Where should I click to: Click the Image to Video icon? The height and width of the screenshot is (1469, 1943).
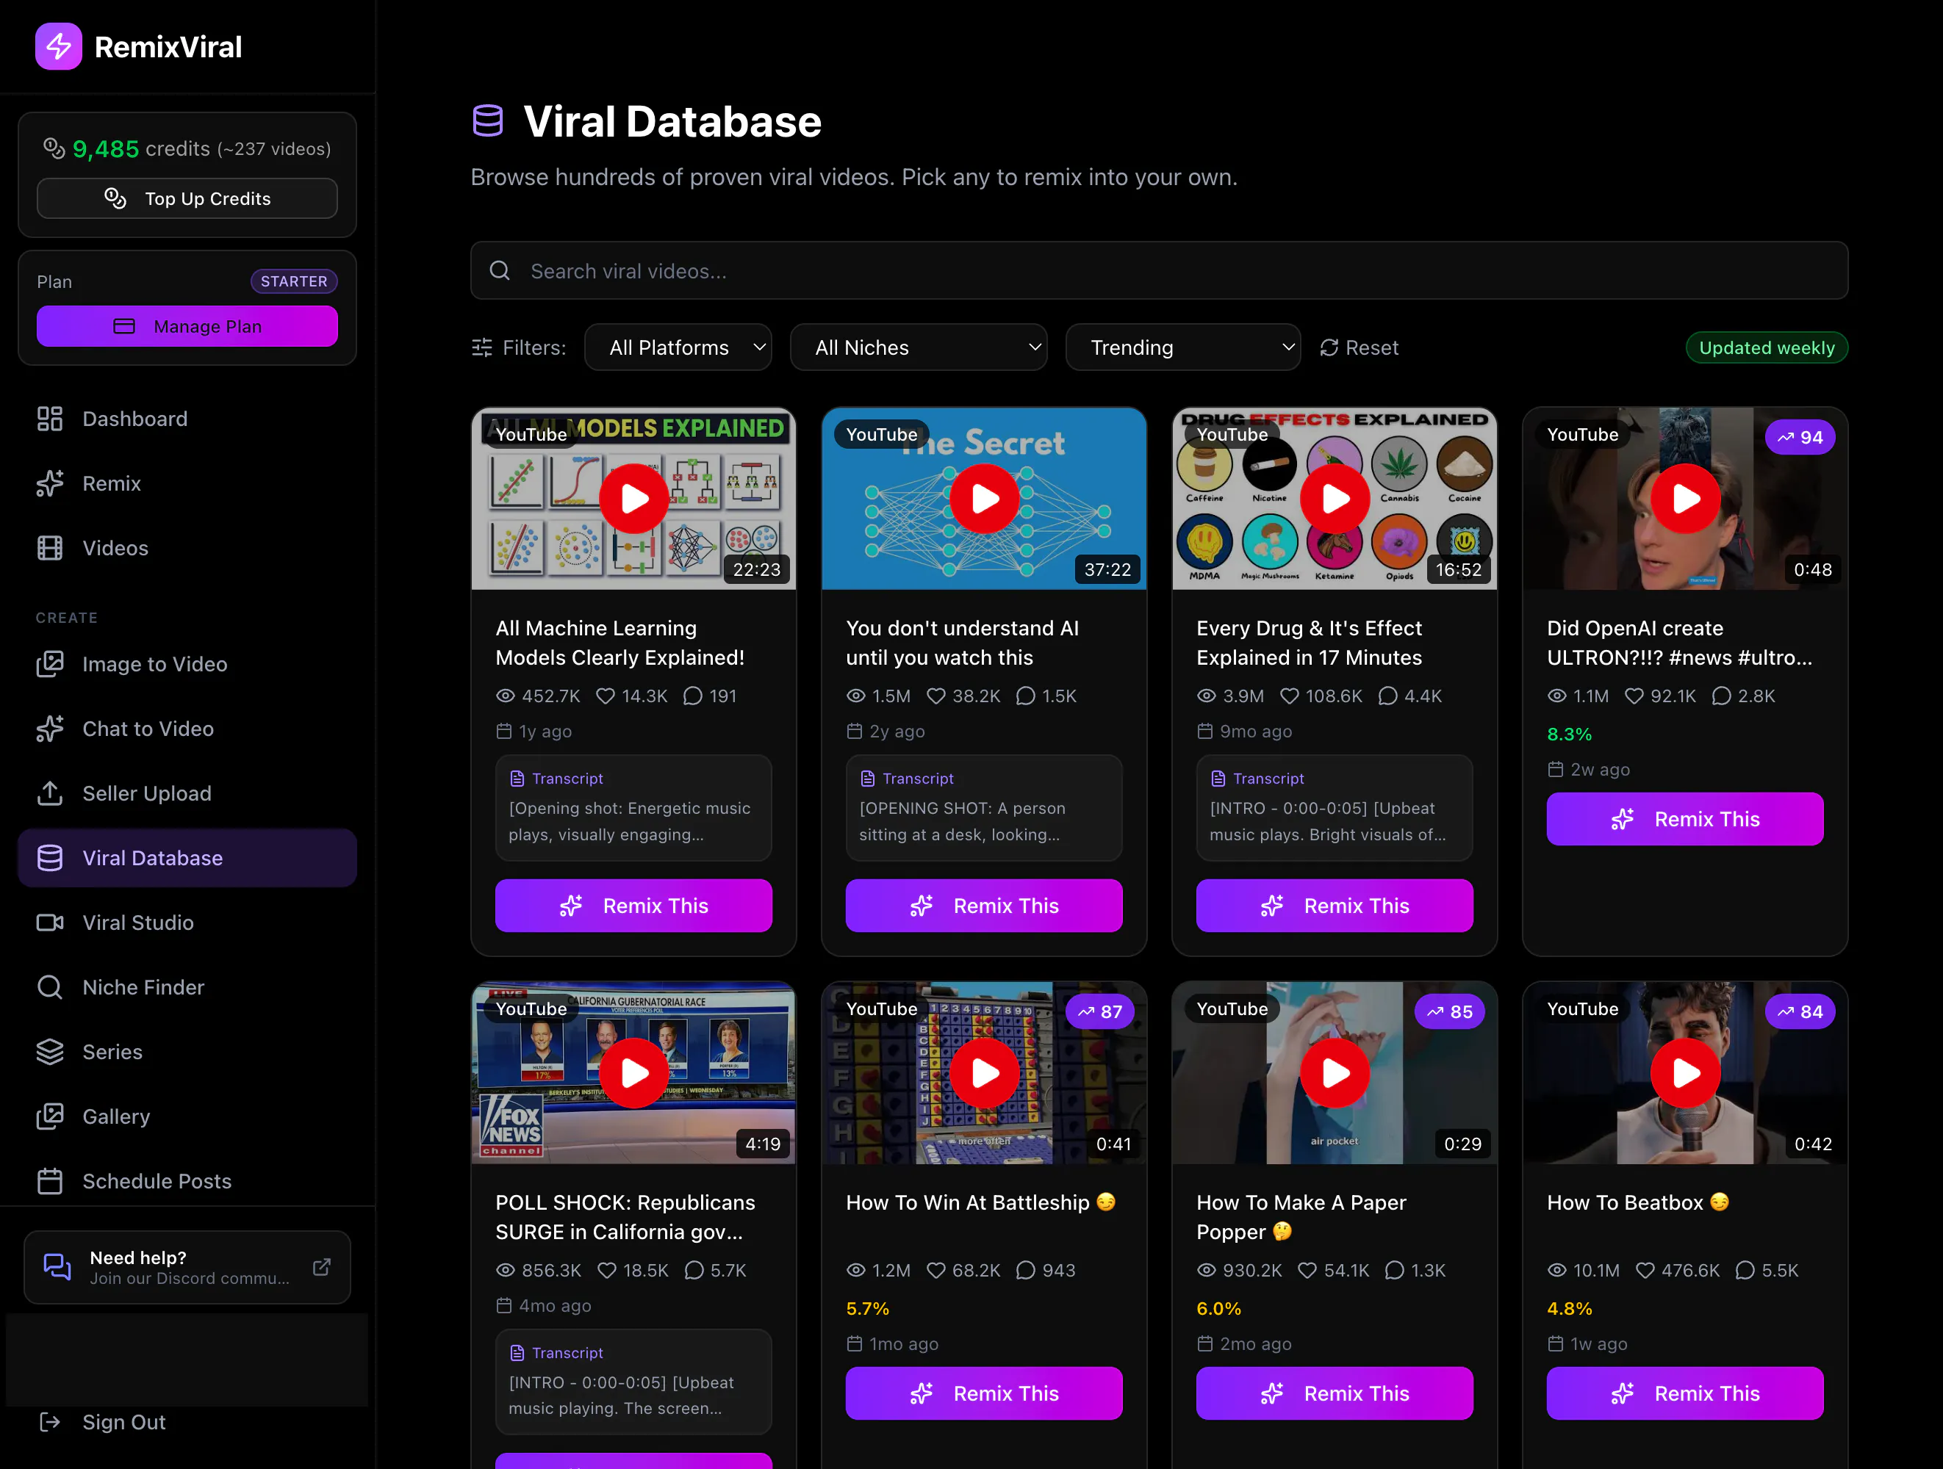point(50,664)
